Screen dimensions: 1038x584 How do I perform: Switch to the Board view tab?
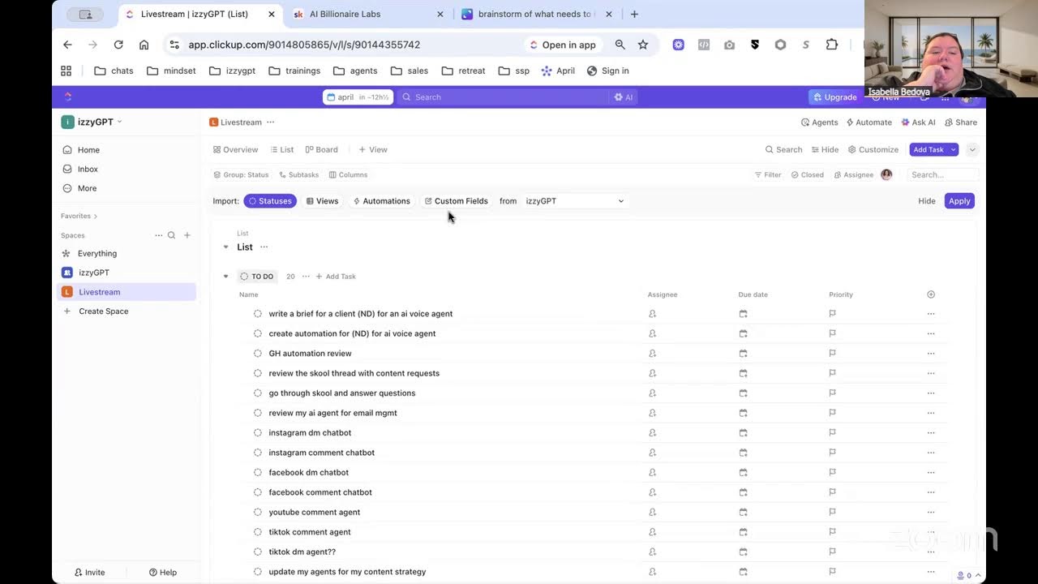click(321, 149)
